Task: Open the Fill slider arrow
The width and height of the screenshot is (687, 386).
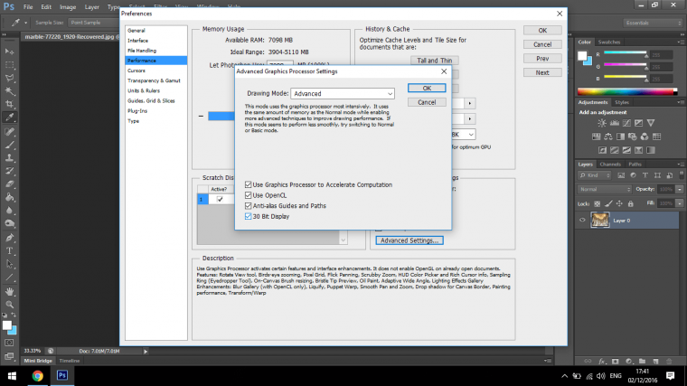Action: click(x=680, y=203)
